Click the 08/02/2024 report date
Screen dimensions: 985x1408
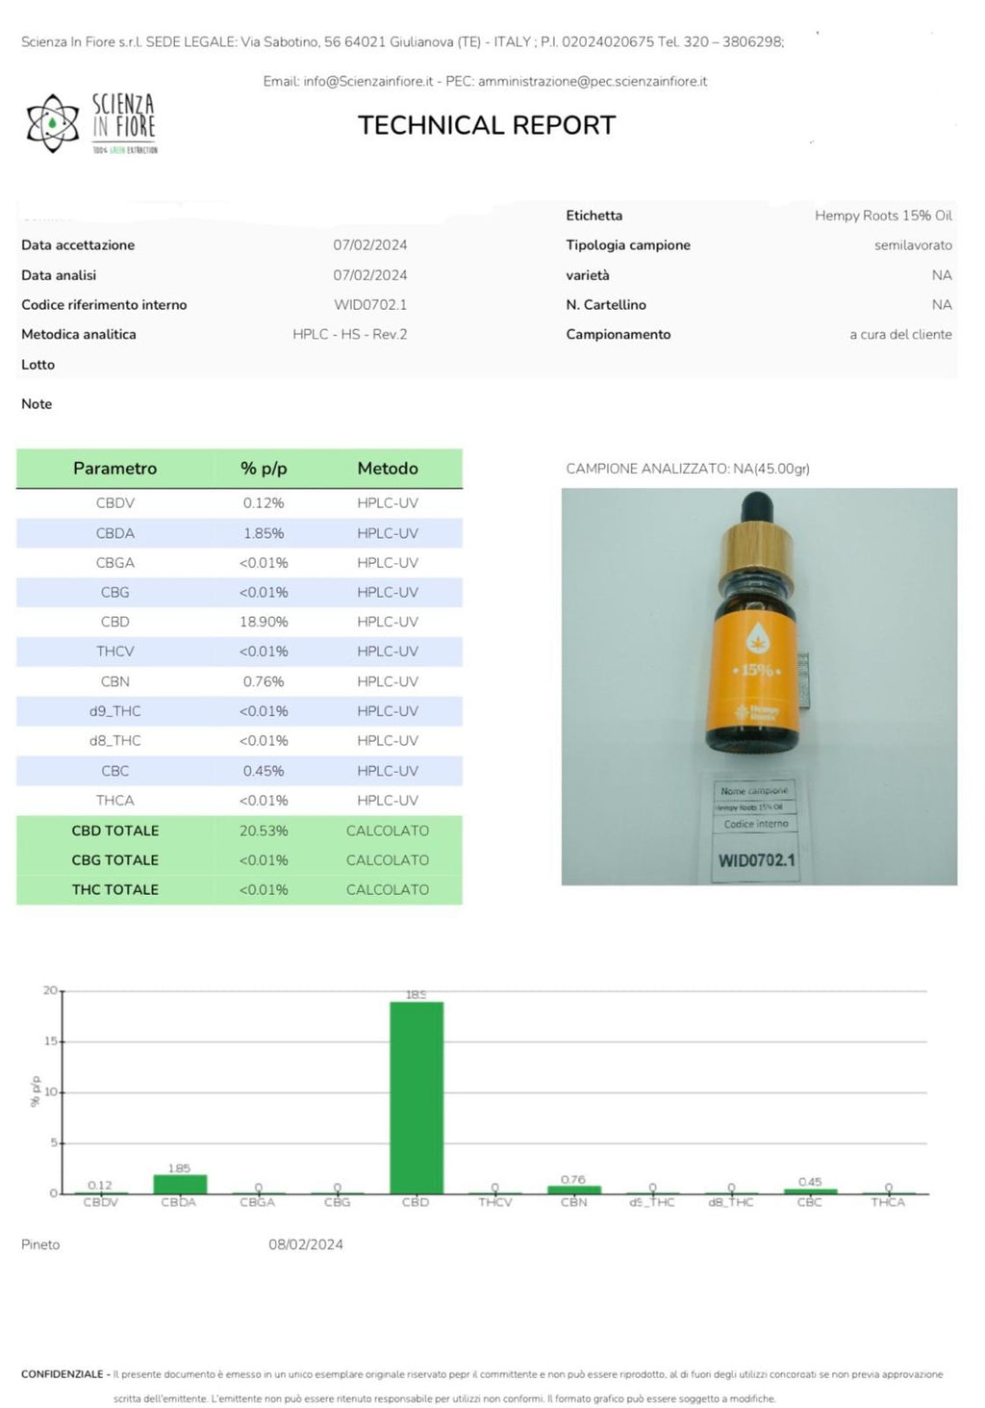pyautogui.click(x=306, y=1245)
